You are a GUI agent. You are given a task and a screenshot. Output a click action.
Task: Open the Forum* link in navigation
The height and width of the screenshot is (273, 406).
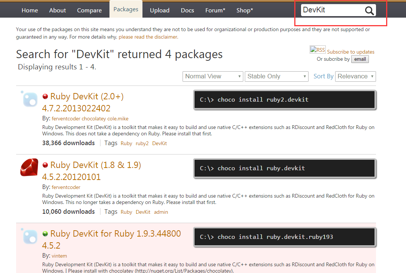215,10
